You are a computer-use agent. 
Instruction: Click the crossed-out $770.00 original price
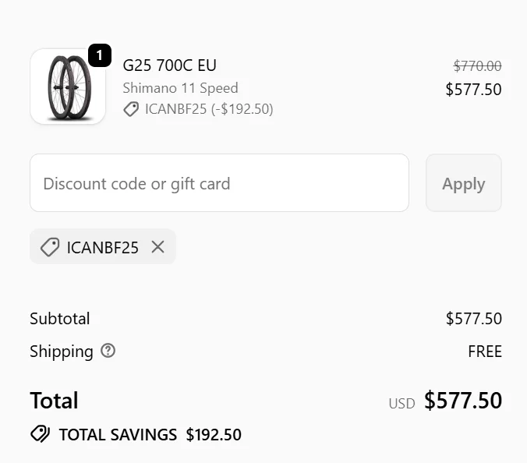[x=477, y=66]
